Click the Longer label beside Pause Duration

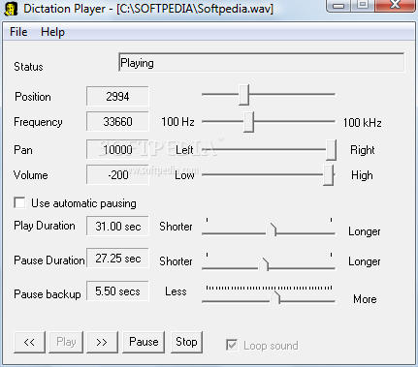tap(365, 261)
